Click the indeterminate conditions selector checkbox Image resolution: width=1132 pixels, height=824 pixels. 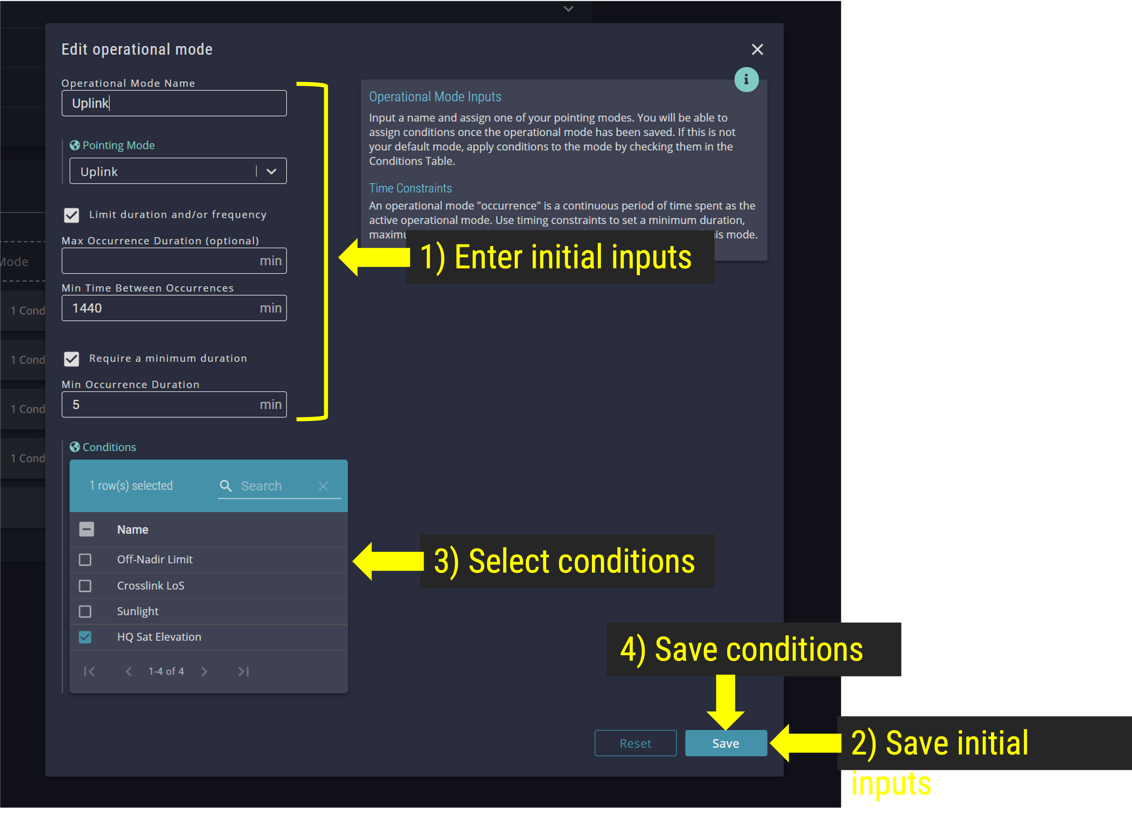(85, 529)
